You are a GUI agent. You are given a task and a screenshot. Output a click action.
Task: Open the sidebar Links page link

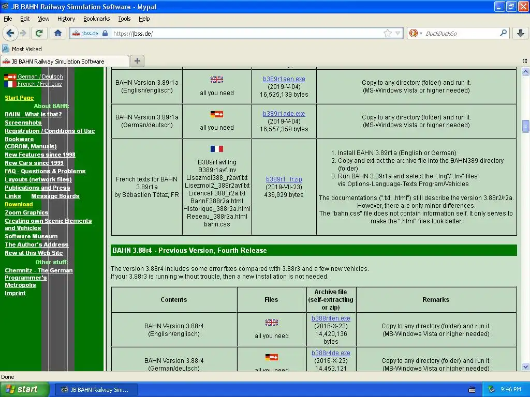(13, 196)
